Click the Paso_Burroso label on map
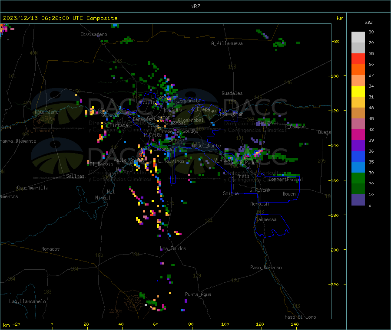Viewport: 391px width, 330px height. [x=266, y=268]
